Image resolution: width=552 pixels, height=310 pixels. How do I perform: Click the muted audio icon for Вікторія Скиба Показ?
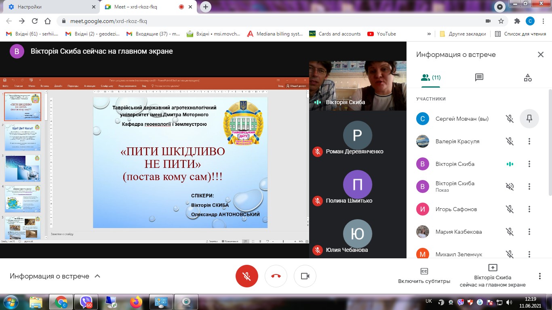[510, 186]
